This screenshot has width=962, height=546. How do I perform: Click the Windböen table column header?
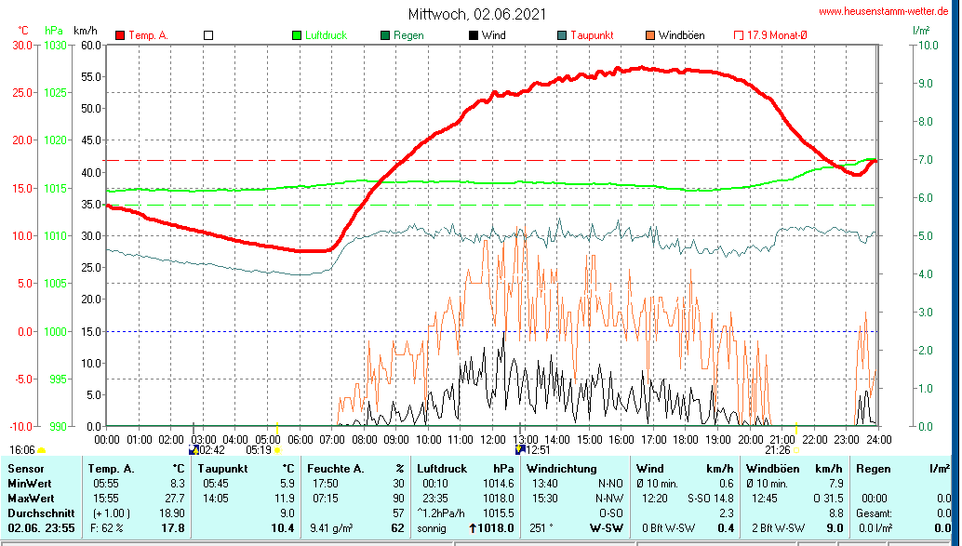pyautogui.click(x=773, y=469)
